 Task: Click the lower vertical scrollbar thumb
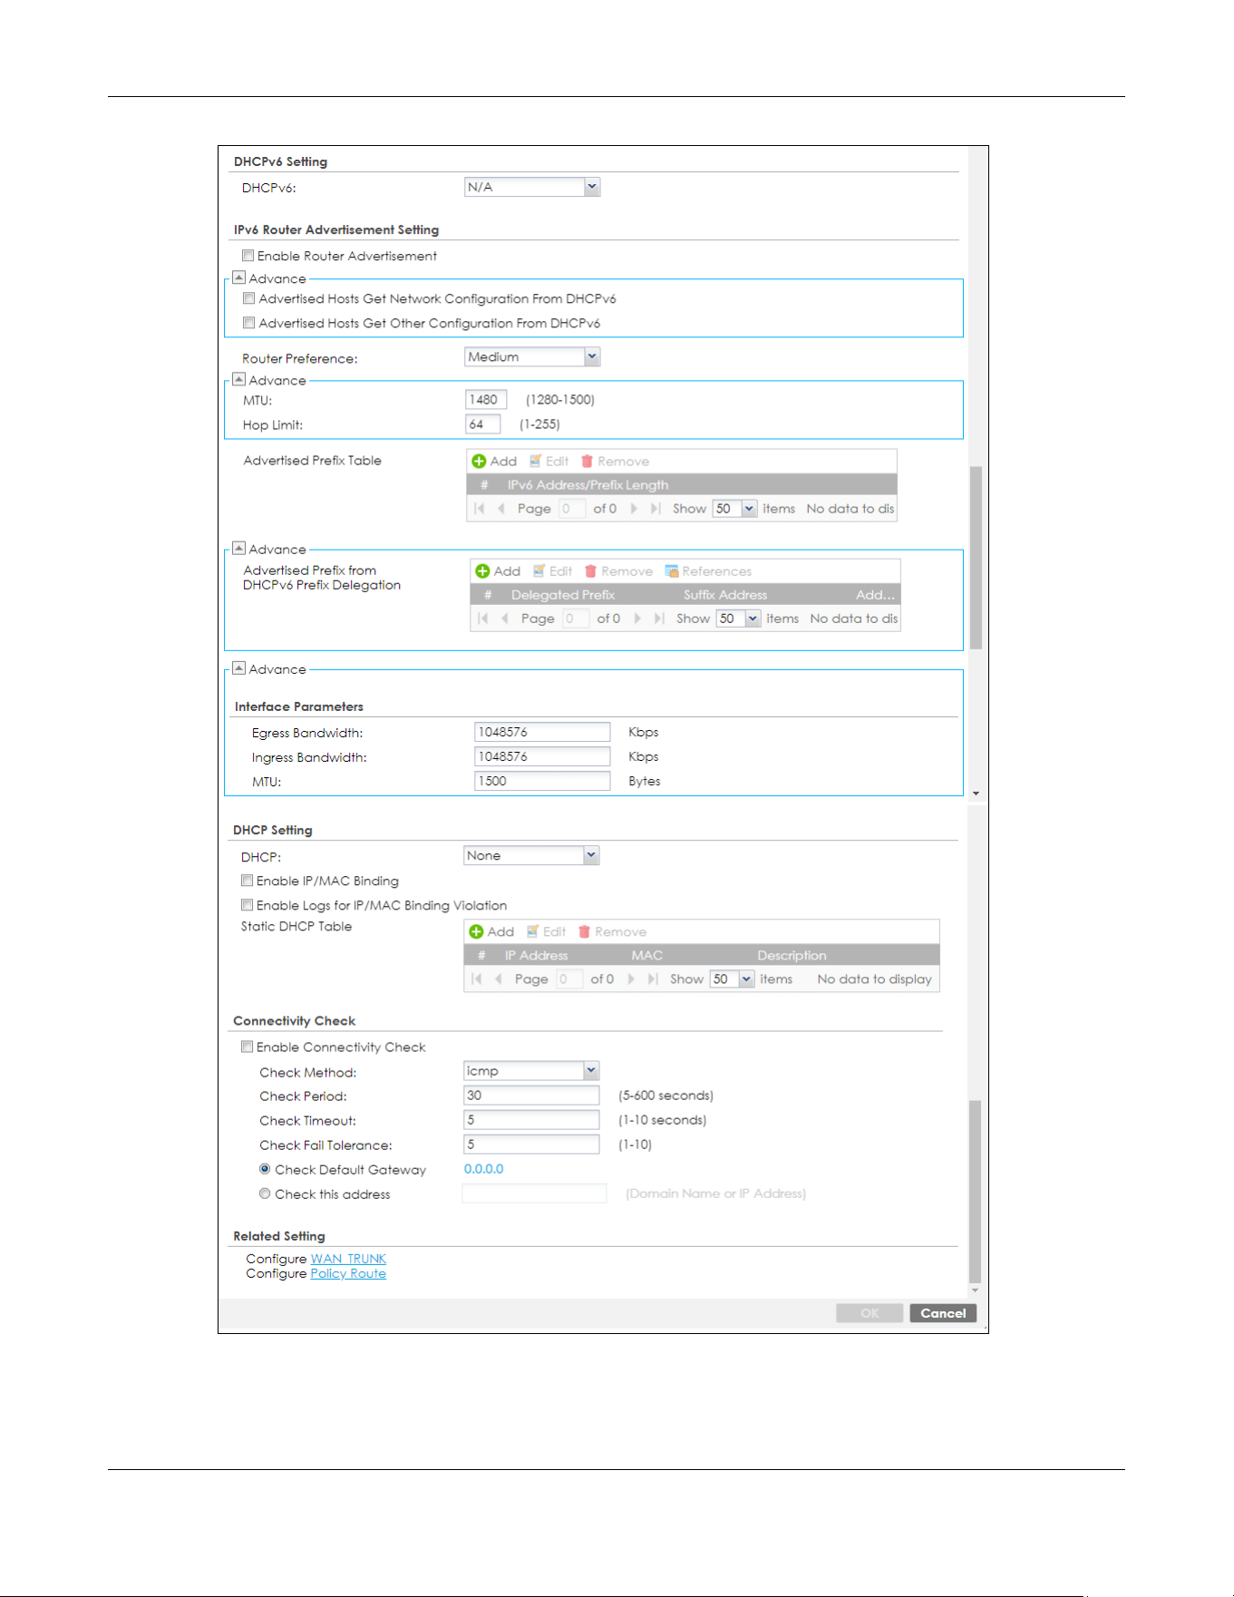tap(975, 1191)
